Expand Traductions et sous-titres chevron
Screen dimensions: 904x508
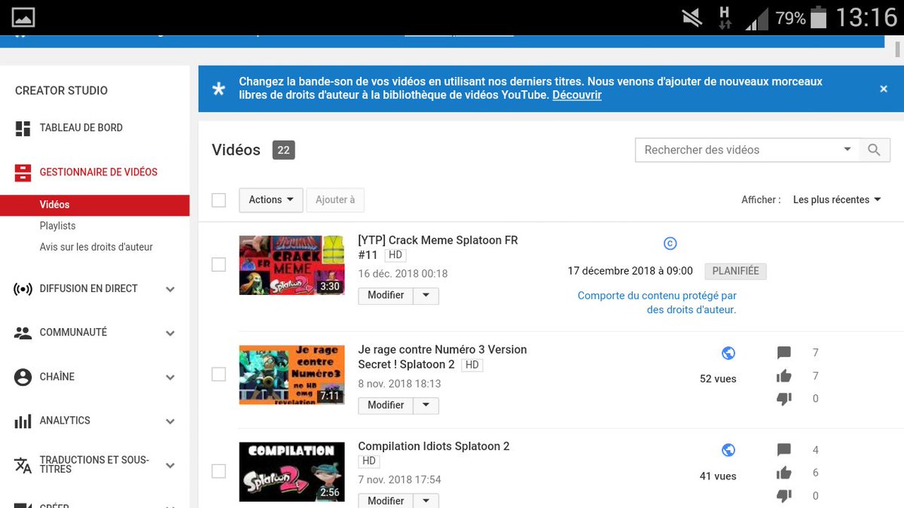(x=170, y=466)
